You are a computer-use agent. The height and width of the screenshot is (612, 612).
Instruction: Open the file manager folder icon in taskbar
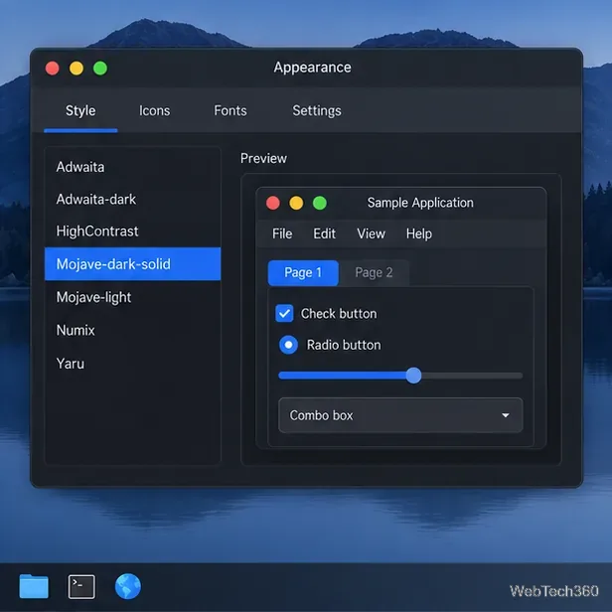click(x=34, y=586)
